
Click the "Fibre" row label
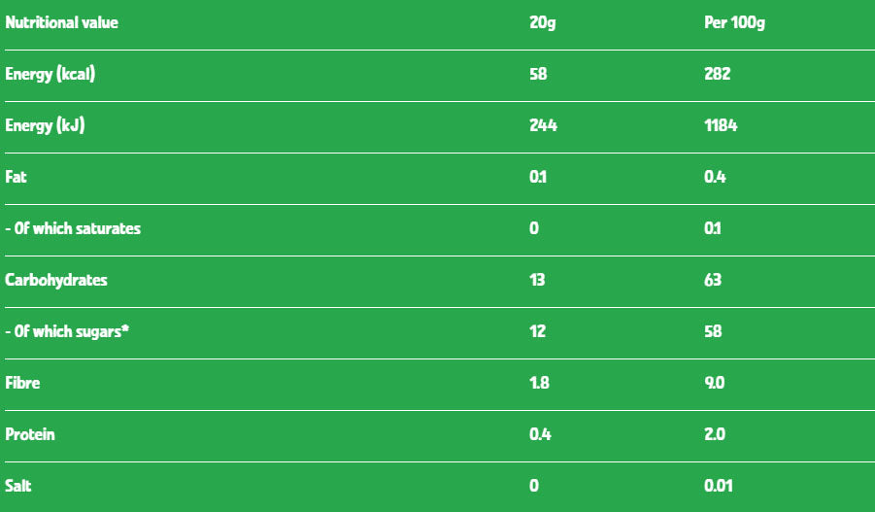click(22, 383)
